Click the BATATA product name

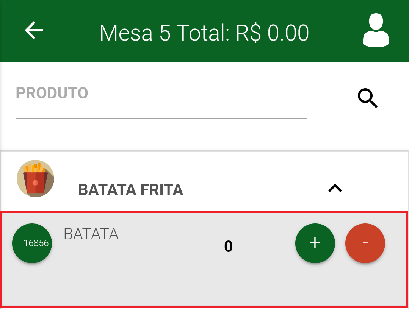91,234
